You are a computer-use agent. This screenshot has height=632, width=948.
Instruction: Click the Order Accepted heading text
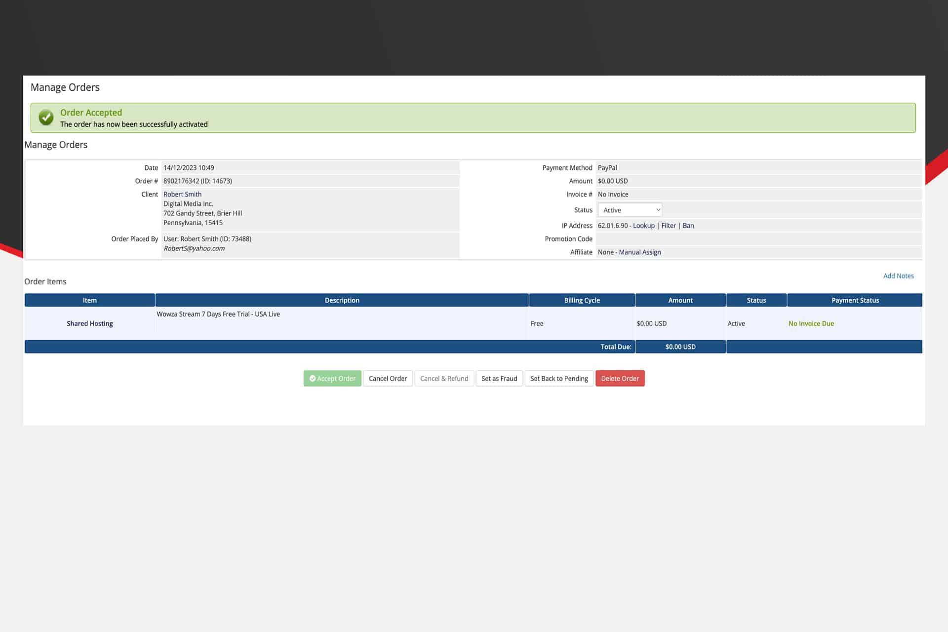pyautogui.click(x=91, y=113)
